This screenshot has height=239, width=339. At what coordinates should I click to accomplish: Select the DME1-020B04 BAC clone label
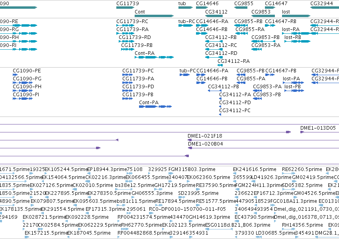206,144
